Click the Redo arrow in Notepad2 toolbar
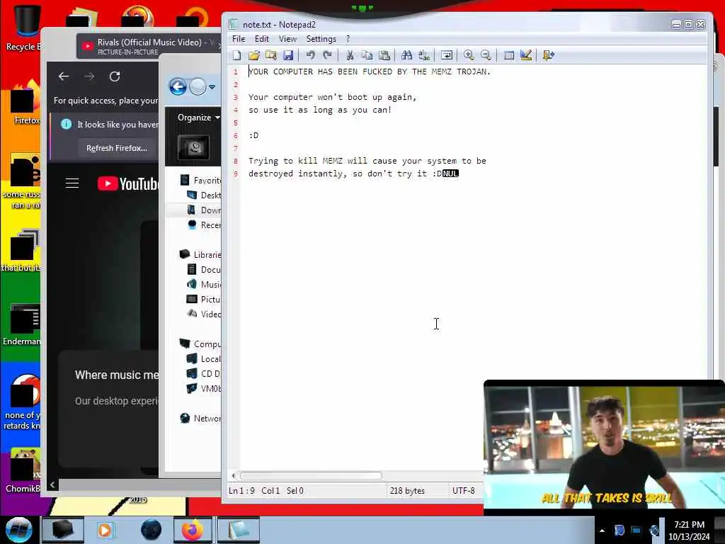Image resolution: width=725 pixels, height=544 pixels. click(x=327, y=55)
